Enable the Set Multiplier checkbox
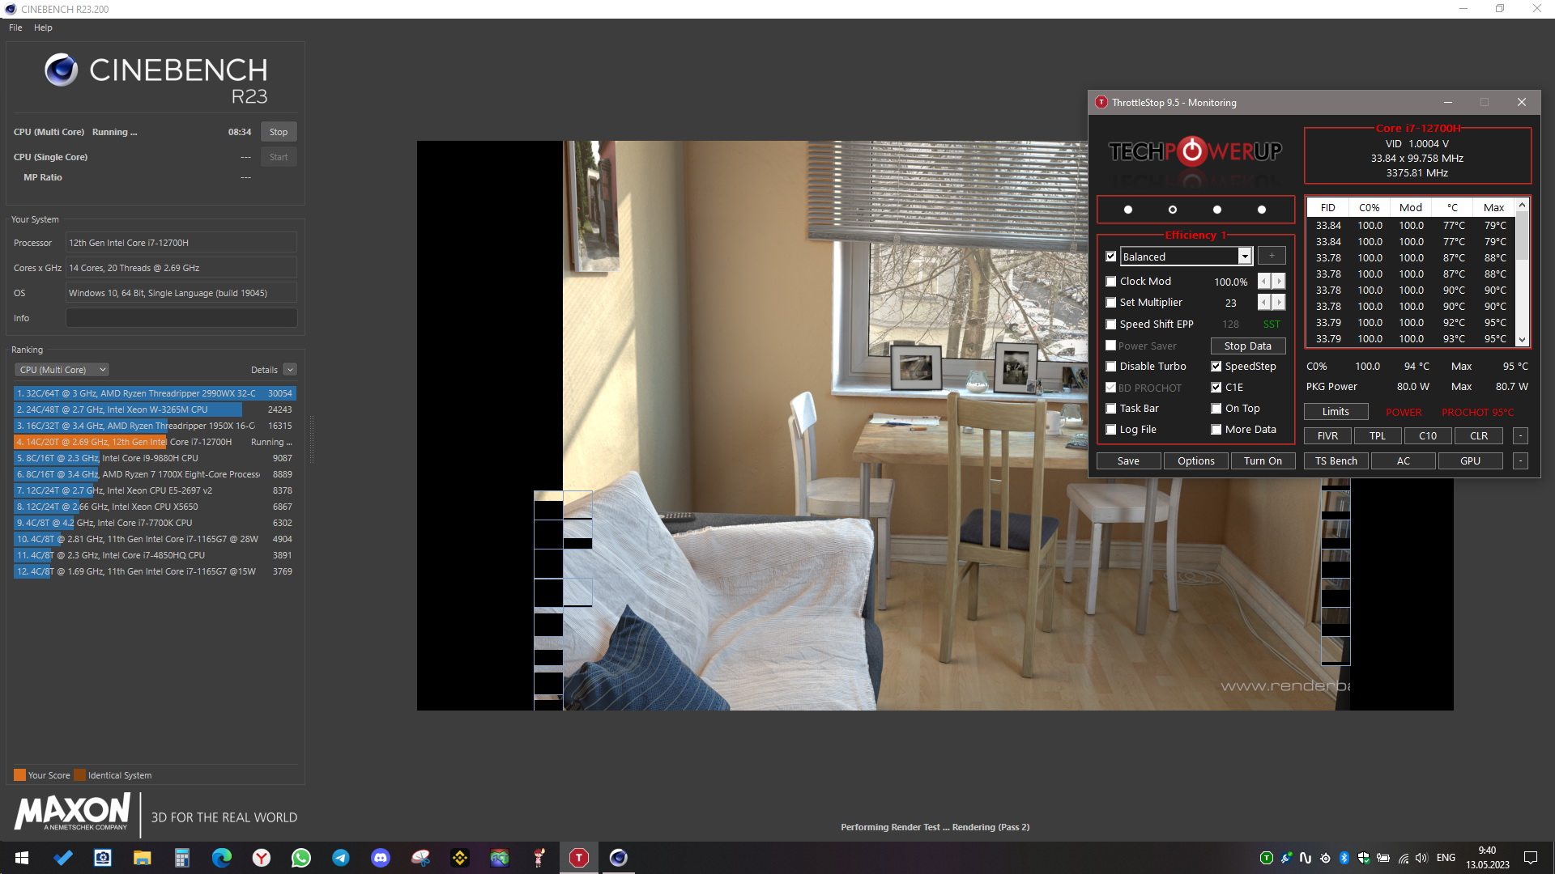This screenshot has width=1555, height=874. pos(1111,303)
